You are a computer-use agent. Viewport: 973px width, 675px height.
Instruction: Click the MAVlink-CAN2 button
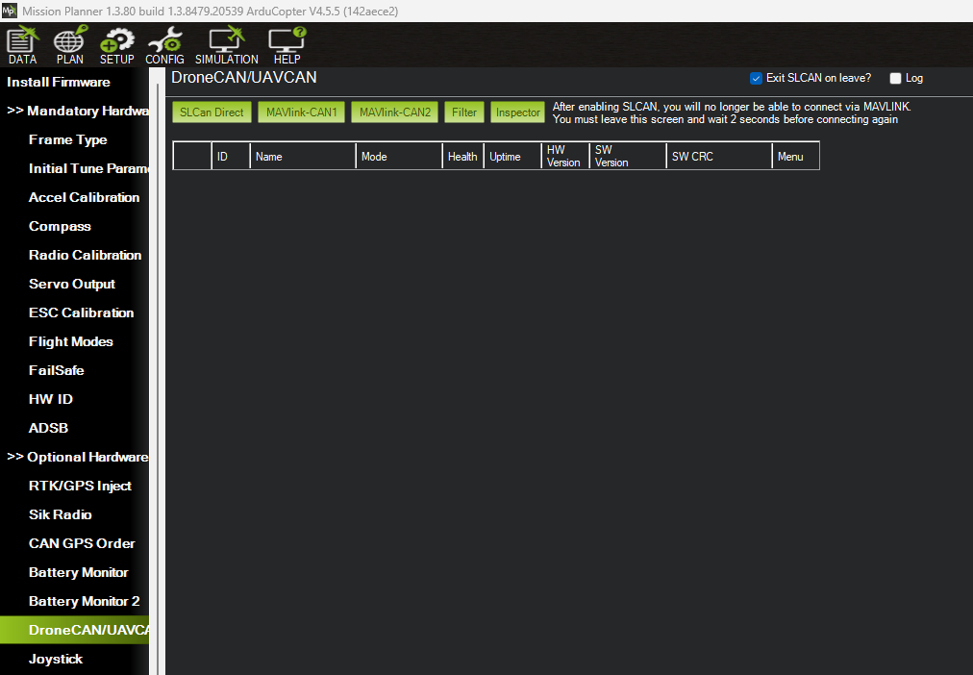[x=394, y=112]
